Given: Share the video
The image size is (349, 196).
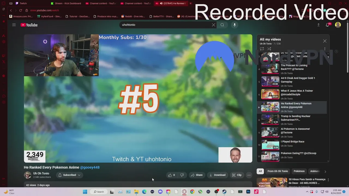Looking at the screenshot, I should click(197, 175).
